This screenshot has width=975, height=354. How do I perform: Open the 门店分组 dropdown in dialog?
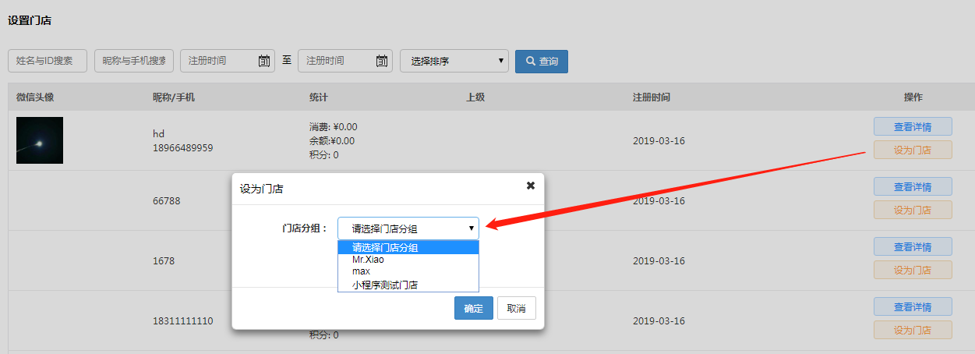pos(408,228)
